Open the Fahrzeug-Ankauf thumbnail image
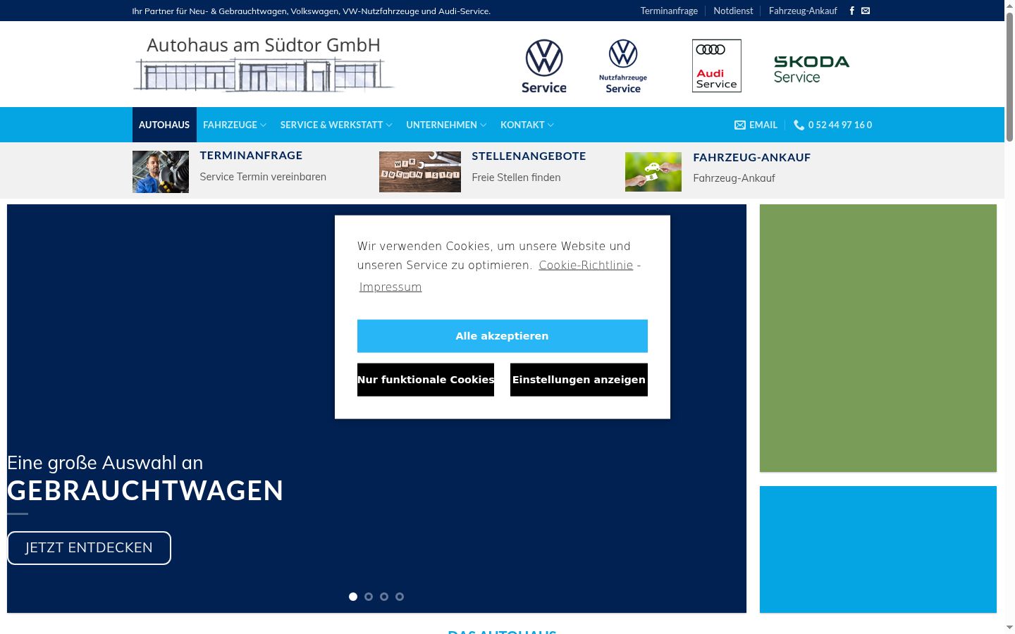 [653, 171]
